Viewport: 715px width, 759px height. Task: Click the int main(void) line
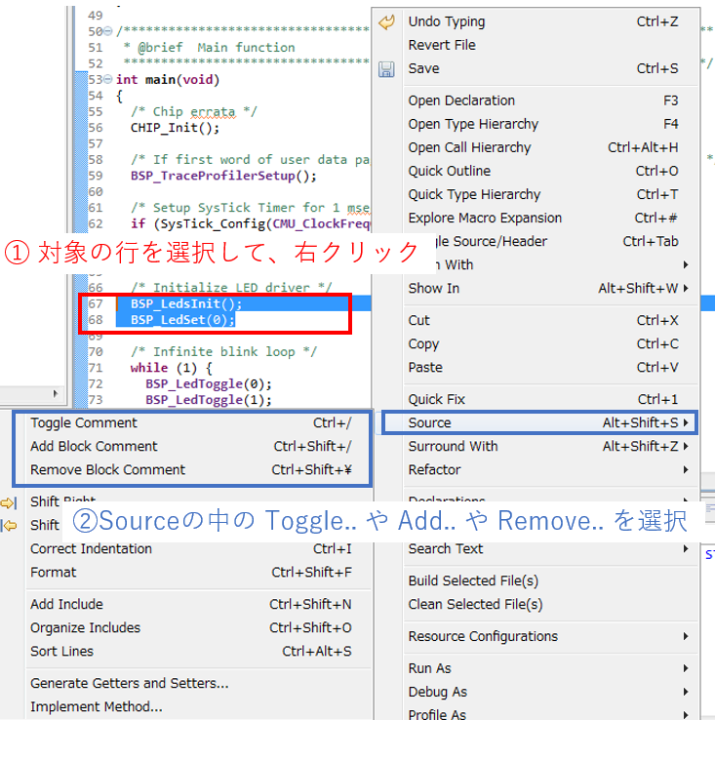coord(168,79)
